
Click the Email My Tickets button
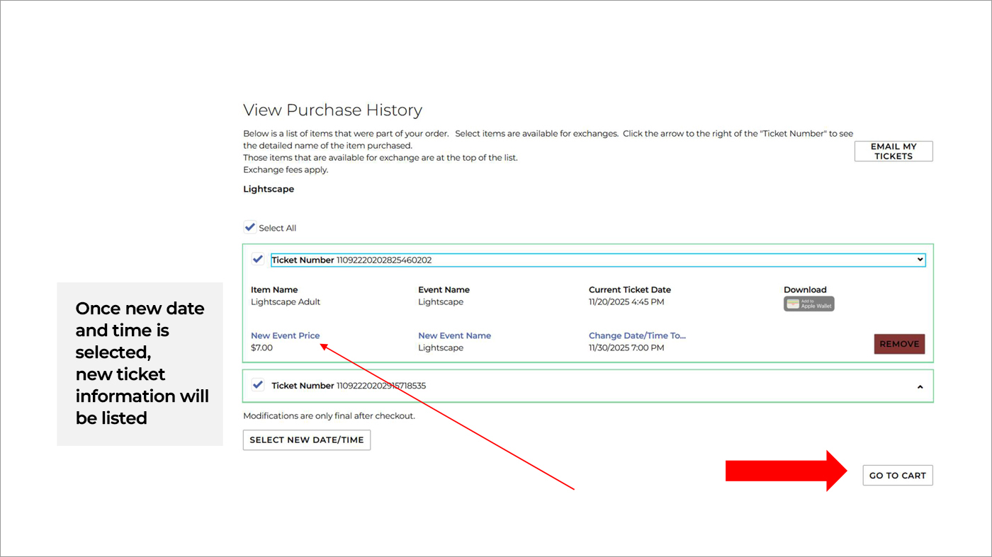893,151
